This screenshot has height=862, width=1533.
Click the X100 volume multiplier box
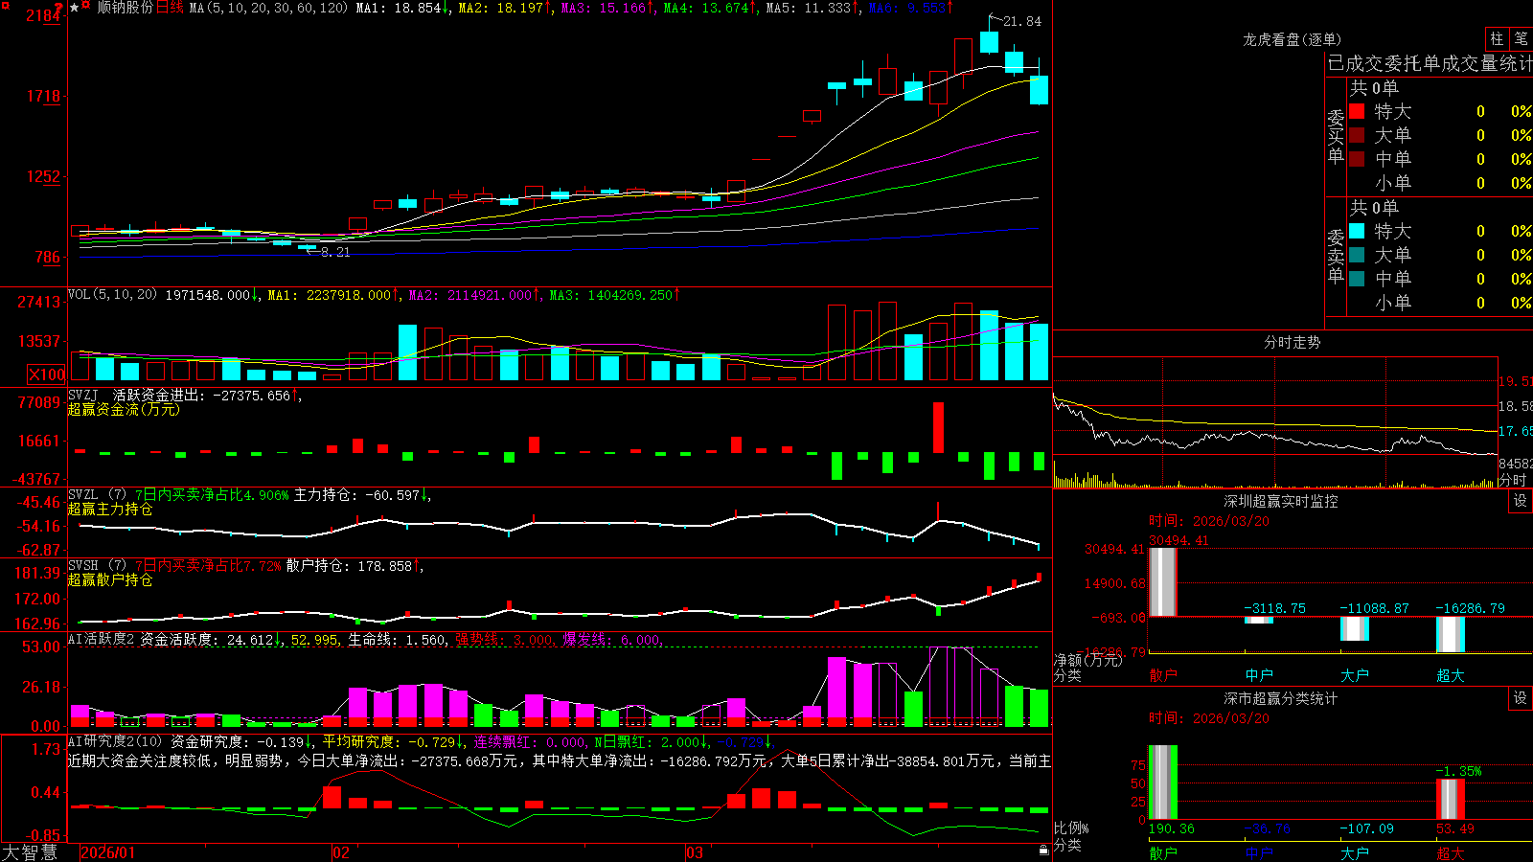point(46,374)
